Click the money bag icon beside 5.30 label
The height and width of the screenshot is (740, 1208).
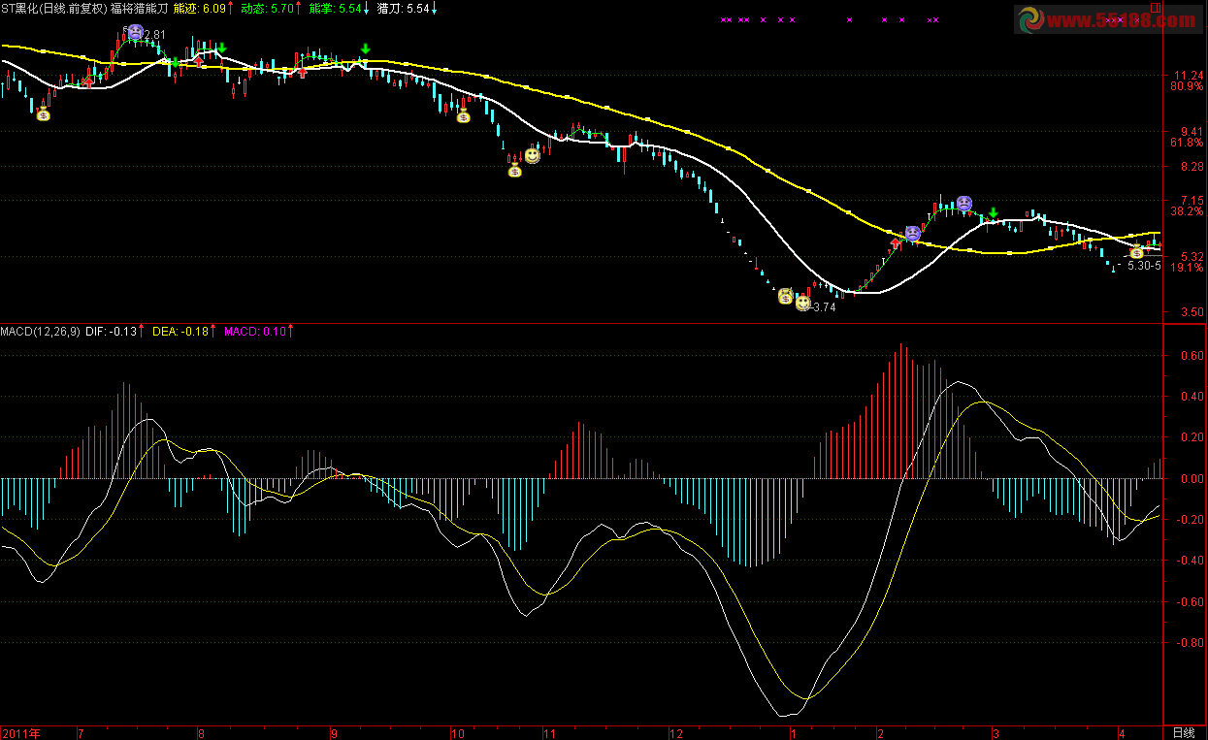click(x=1136, y=253)
